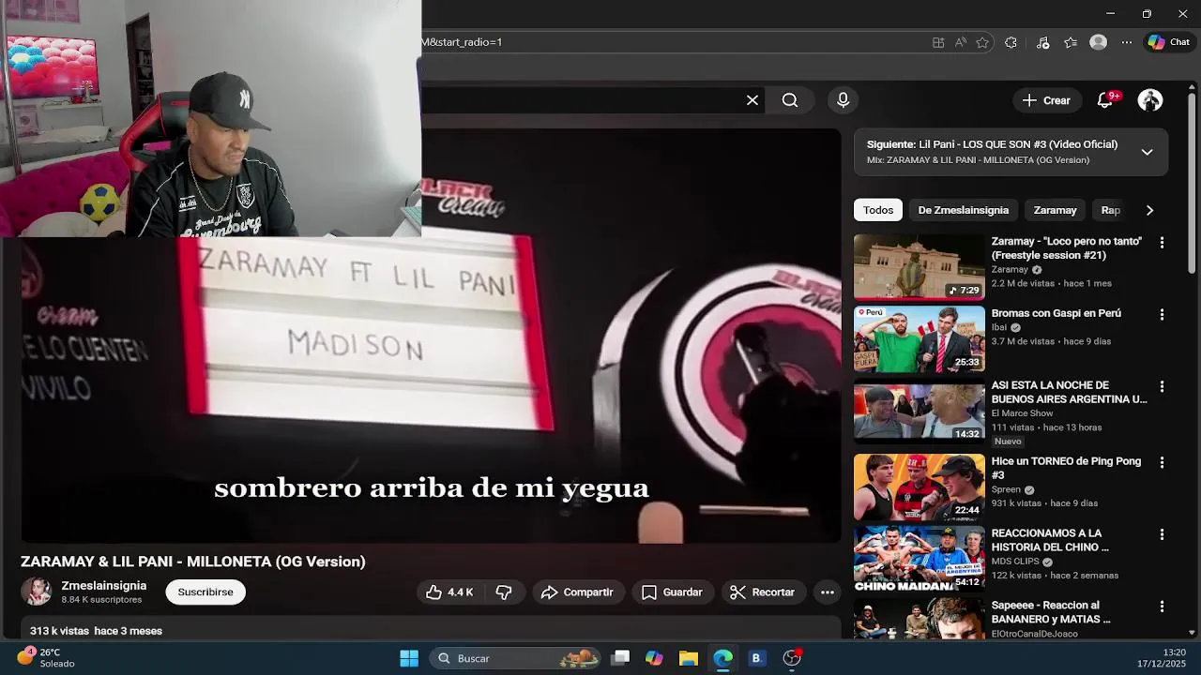Open Edge browser profile icon
The width and height of the screenshot is (1201, 675).
(x=1099, y=42)
